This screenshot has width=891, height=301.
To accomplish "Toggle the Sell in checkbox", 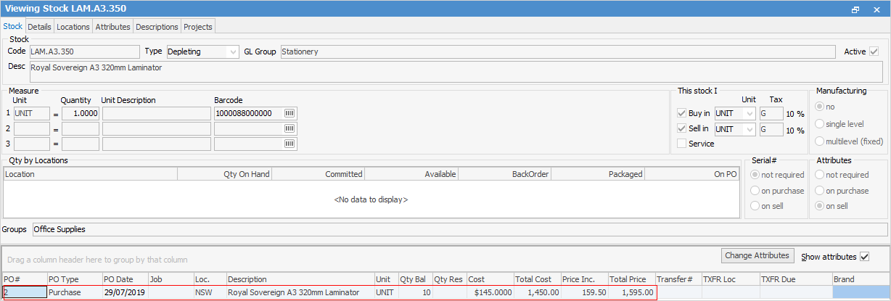I will [681, 128].
